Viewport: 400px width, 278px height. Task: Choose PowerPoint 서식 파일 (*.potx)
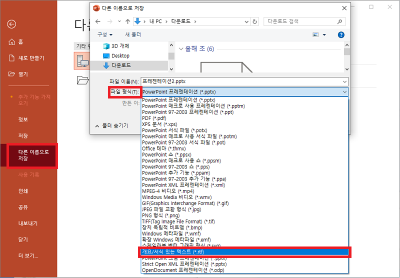point(174,130)
